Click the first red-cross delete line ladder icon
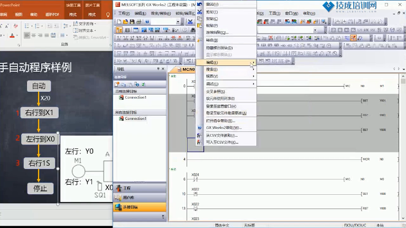406x228 pixels. (x=173, y=38)
